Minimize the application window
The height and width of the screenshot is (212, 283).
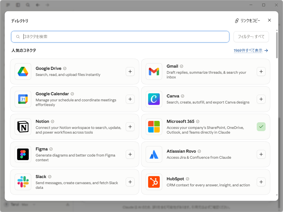[x=251, y=5]
